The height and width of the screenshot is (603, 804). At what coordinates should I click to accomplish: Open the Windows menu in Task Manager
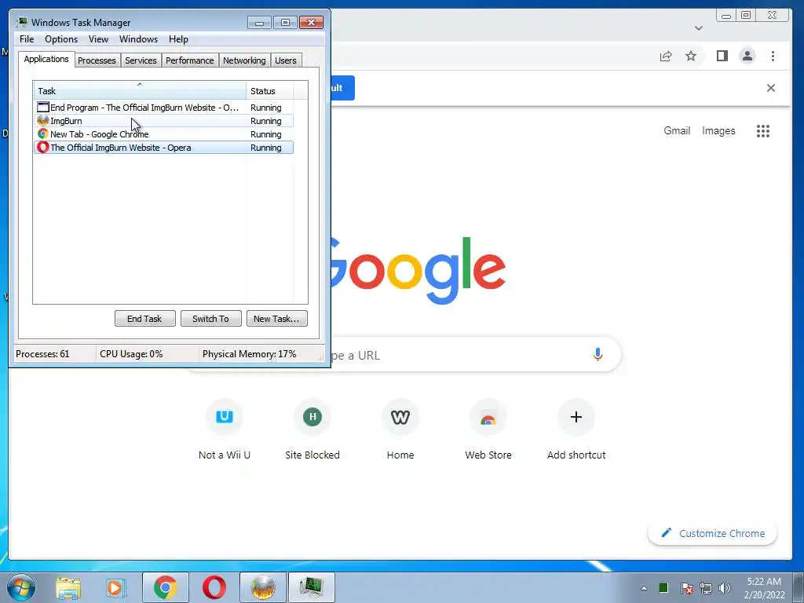click(x=138, y=39)
